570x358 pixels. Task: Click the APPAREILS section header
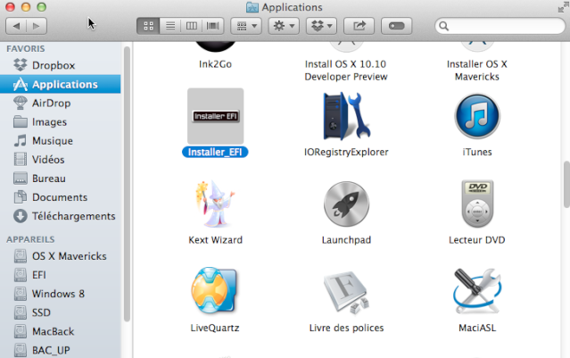pyautogui.click(x=30, y=239)
